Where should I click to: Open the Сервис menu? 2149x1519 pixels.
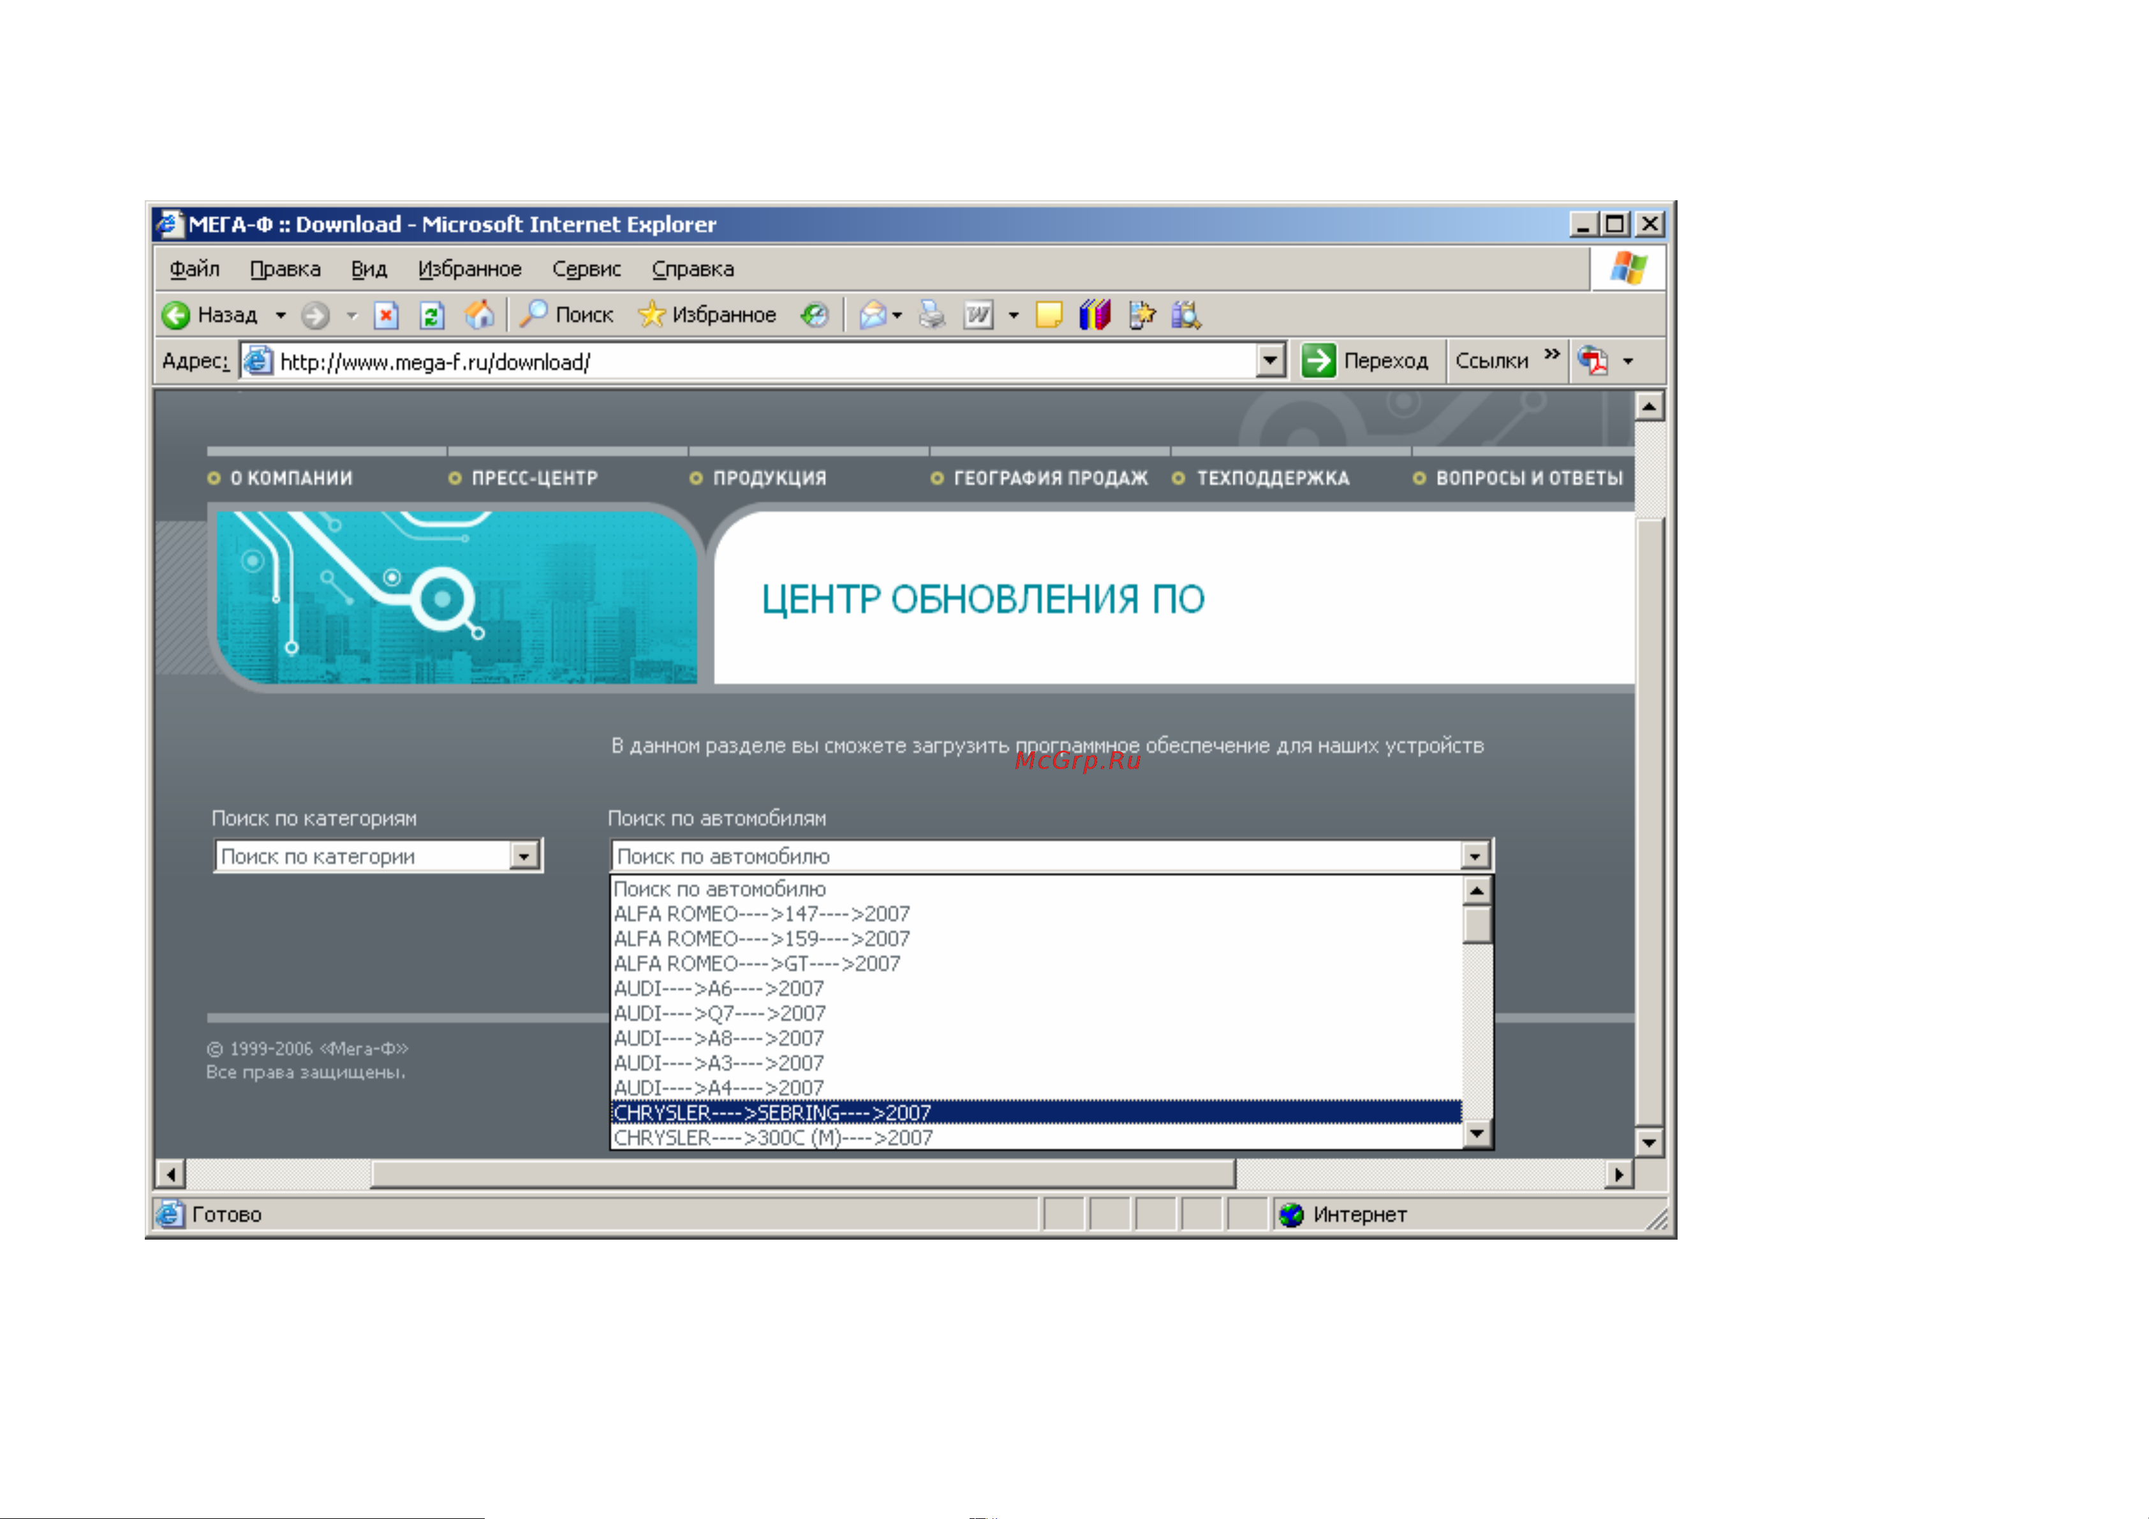tap(587, 270)
